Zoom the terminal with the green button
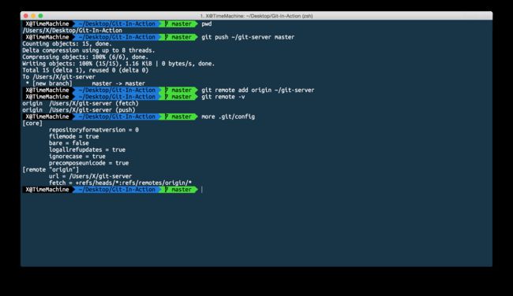Viewport: 513px width, 296px height. pos(40,16)
